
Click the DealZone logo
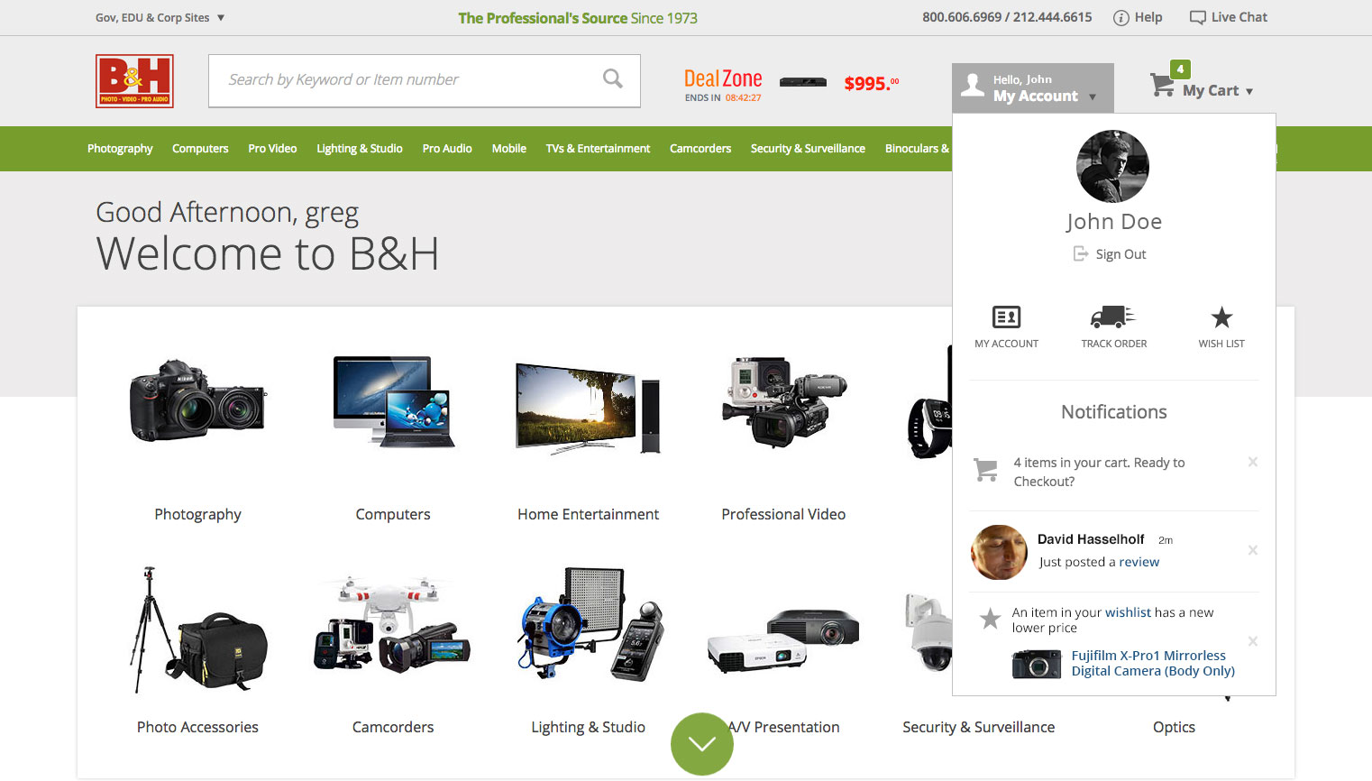pos(723,79)
